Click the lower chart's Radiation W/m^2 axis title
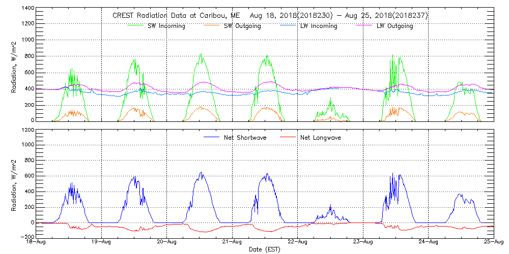The width and height of the screenshot is (509, 254). 14,182
